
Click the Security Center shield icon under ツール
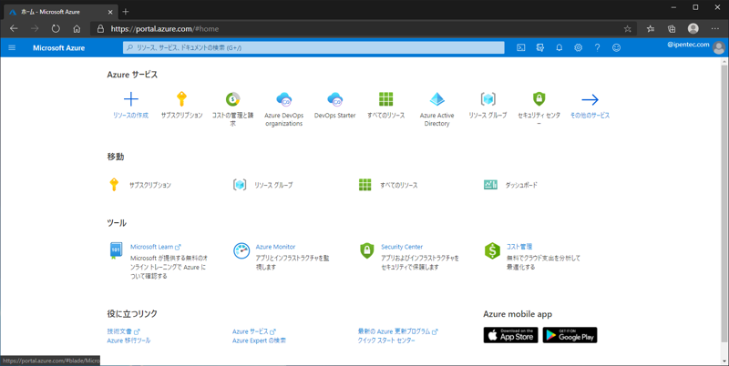pos(367,250)
